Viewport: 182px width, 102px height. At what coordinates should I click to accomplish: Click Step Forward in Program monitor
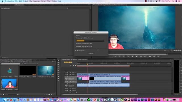pos(141,56)
